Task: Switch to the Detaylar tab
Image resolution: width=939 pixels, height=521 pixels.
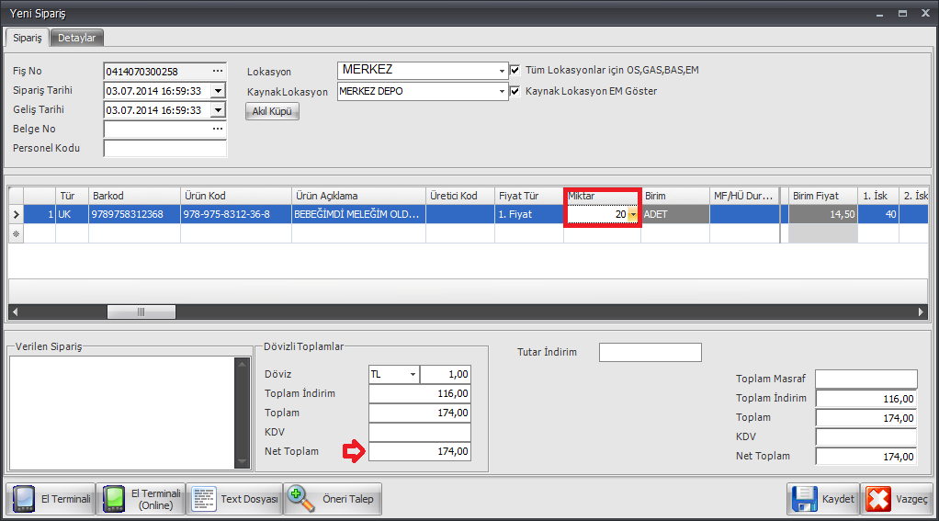Action: tap(77, 38)
